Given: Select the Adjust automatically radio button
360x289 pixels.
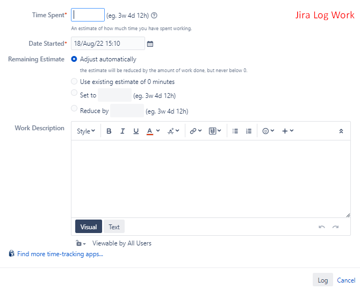Looking at the screenshot, I should [x=74, y=59].
